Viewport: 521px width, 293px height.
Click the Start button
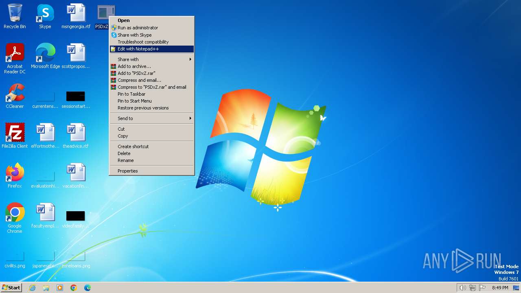click(11, 288)
